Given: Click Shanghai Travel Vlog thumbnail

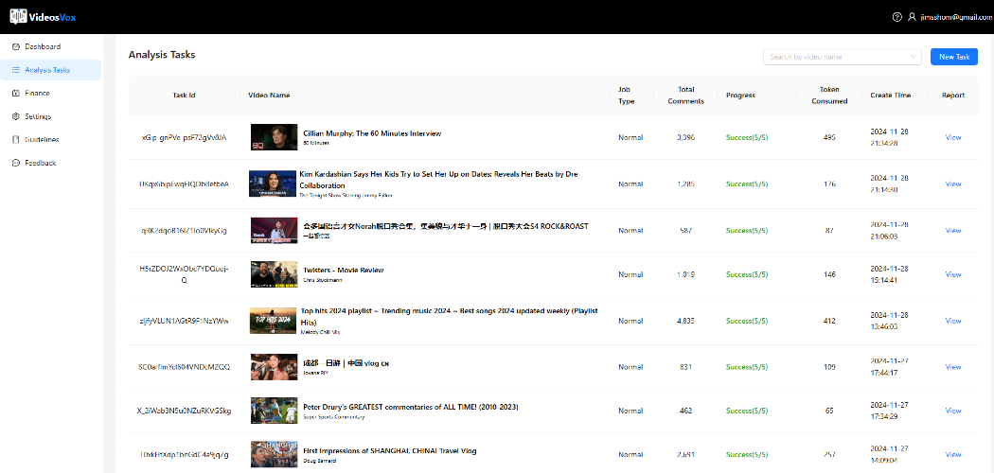Looking at the screenshot, I should tap(274, 455).
